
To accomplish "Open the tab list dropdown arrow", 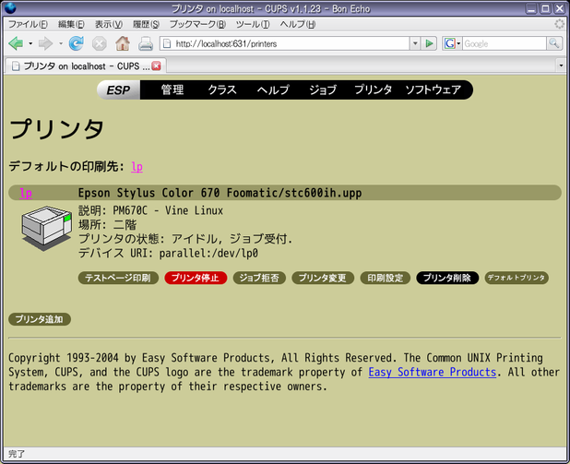I will [561, 65].
